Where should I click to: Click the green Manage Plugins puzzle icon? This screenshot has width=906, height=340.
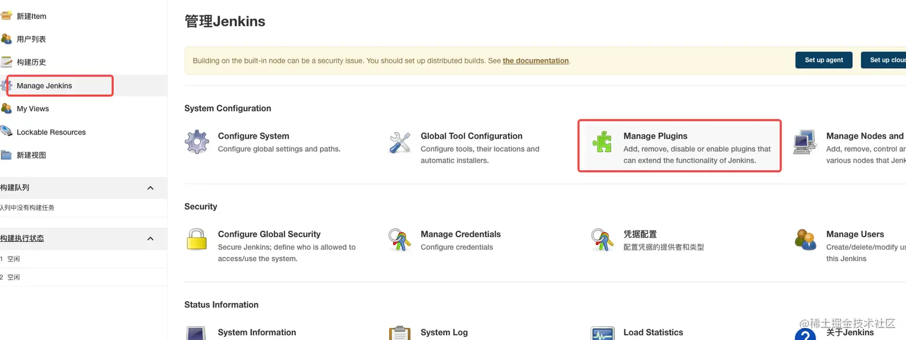(602, 142)
